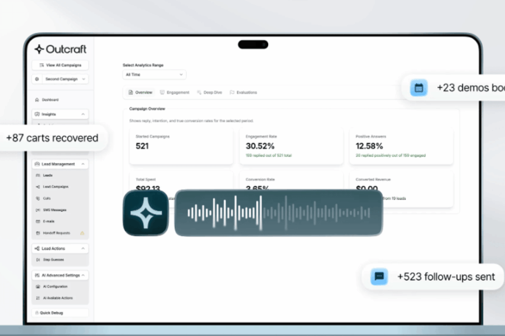
Task: Click the Handoff Requests warning triangle icon
Action: click(x=82, y=233)
